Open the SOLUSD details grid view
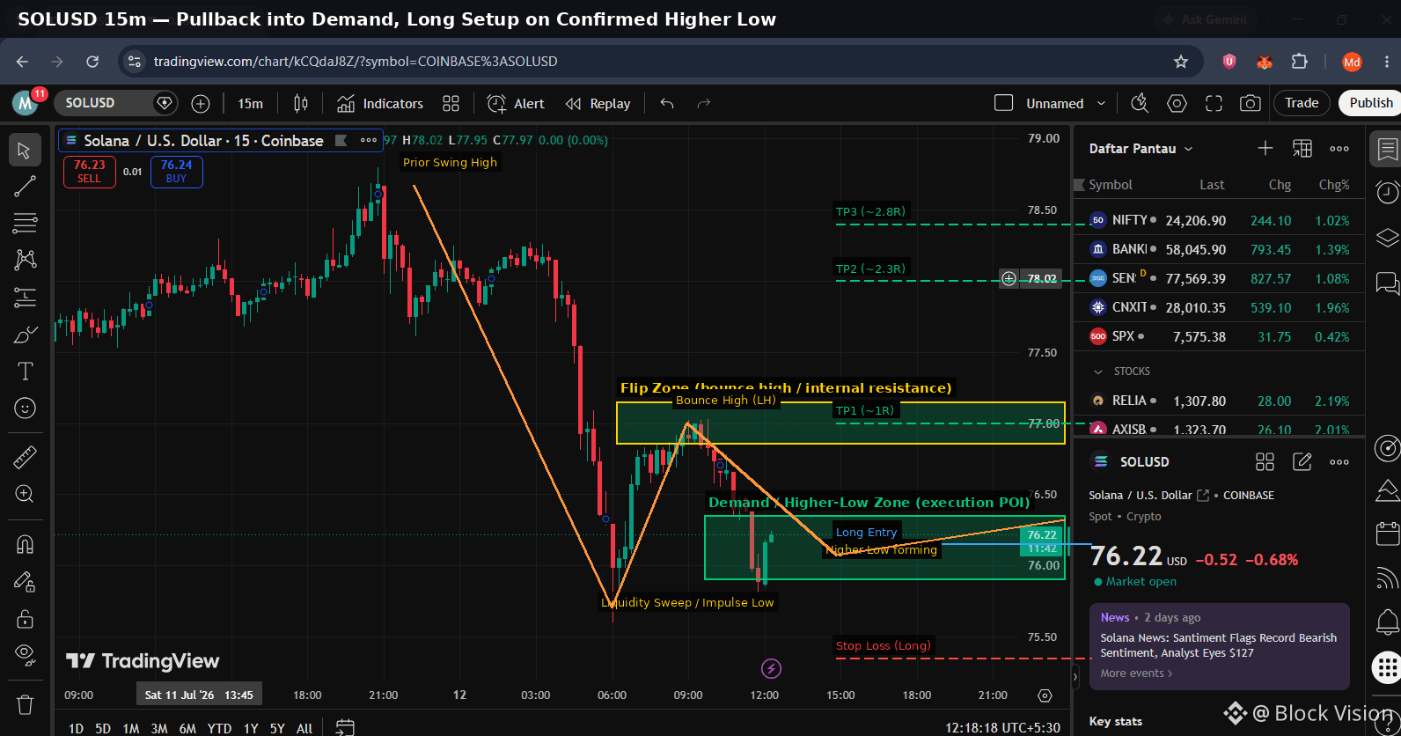 pos(1265,461)
